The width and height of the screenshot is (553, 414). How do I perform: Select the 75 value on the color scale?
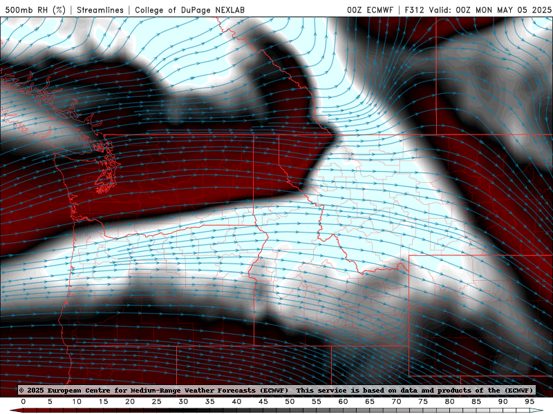423,402
